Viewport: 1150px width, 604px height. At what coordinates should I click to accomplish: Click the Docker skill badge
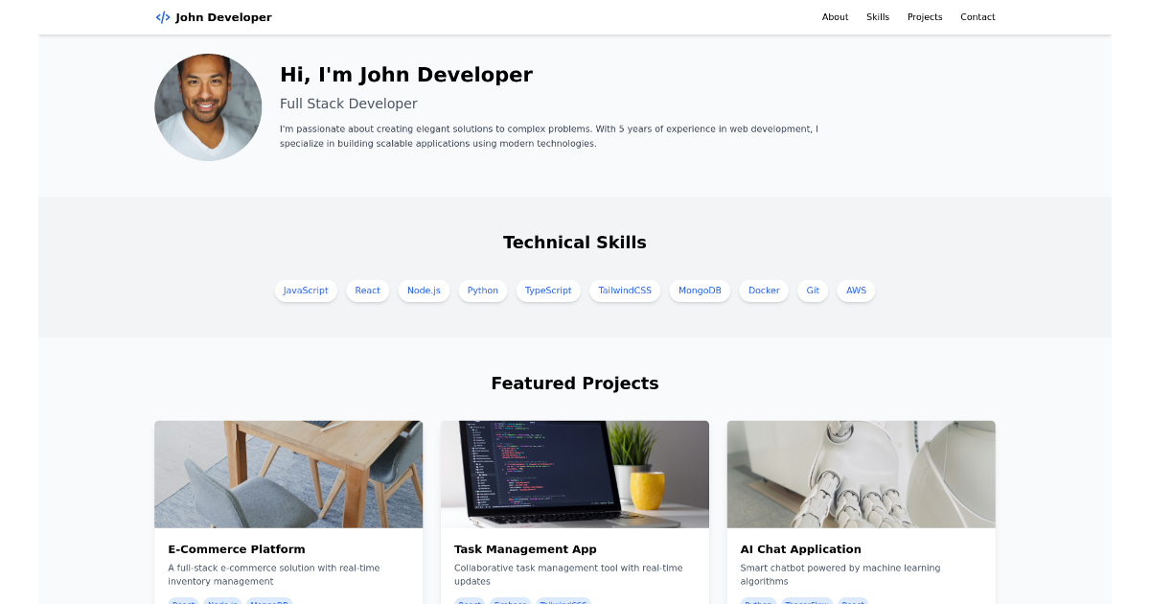click(763, 290)
